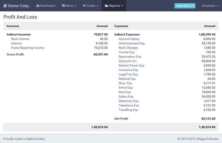Click the Demo Corp. book icon
This screenshot has height=143, width=222.
[x=5, y=6]
